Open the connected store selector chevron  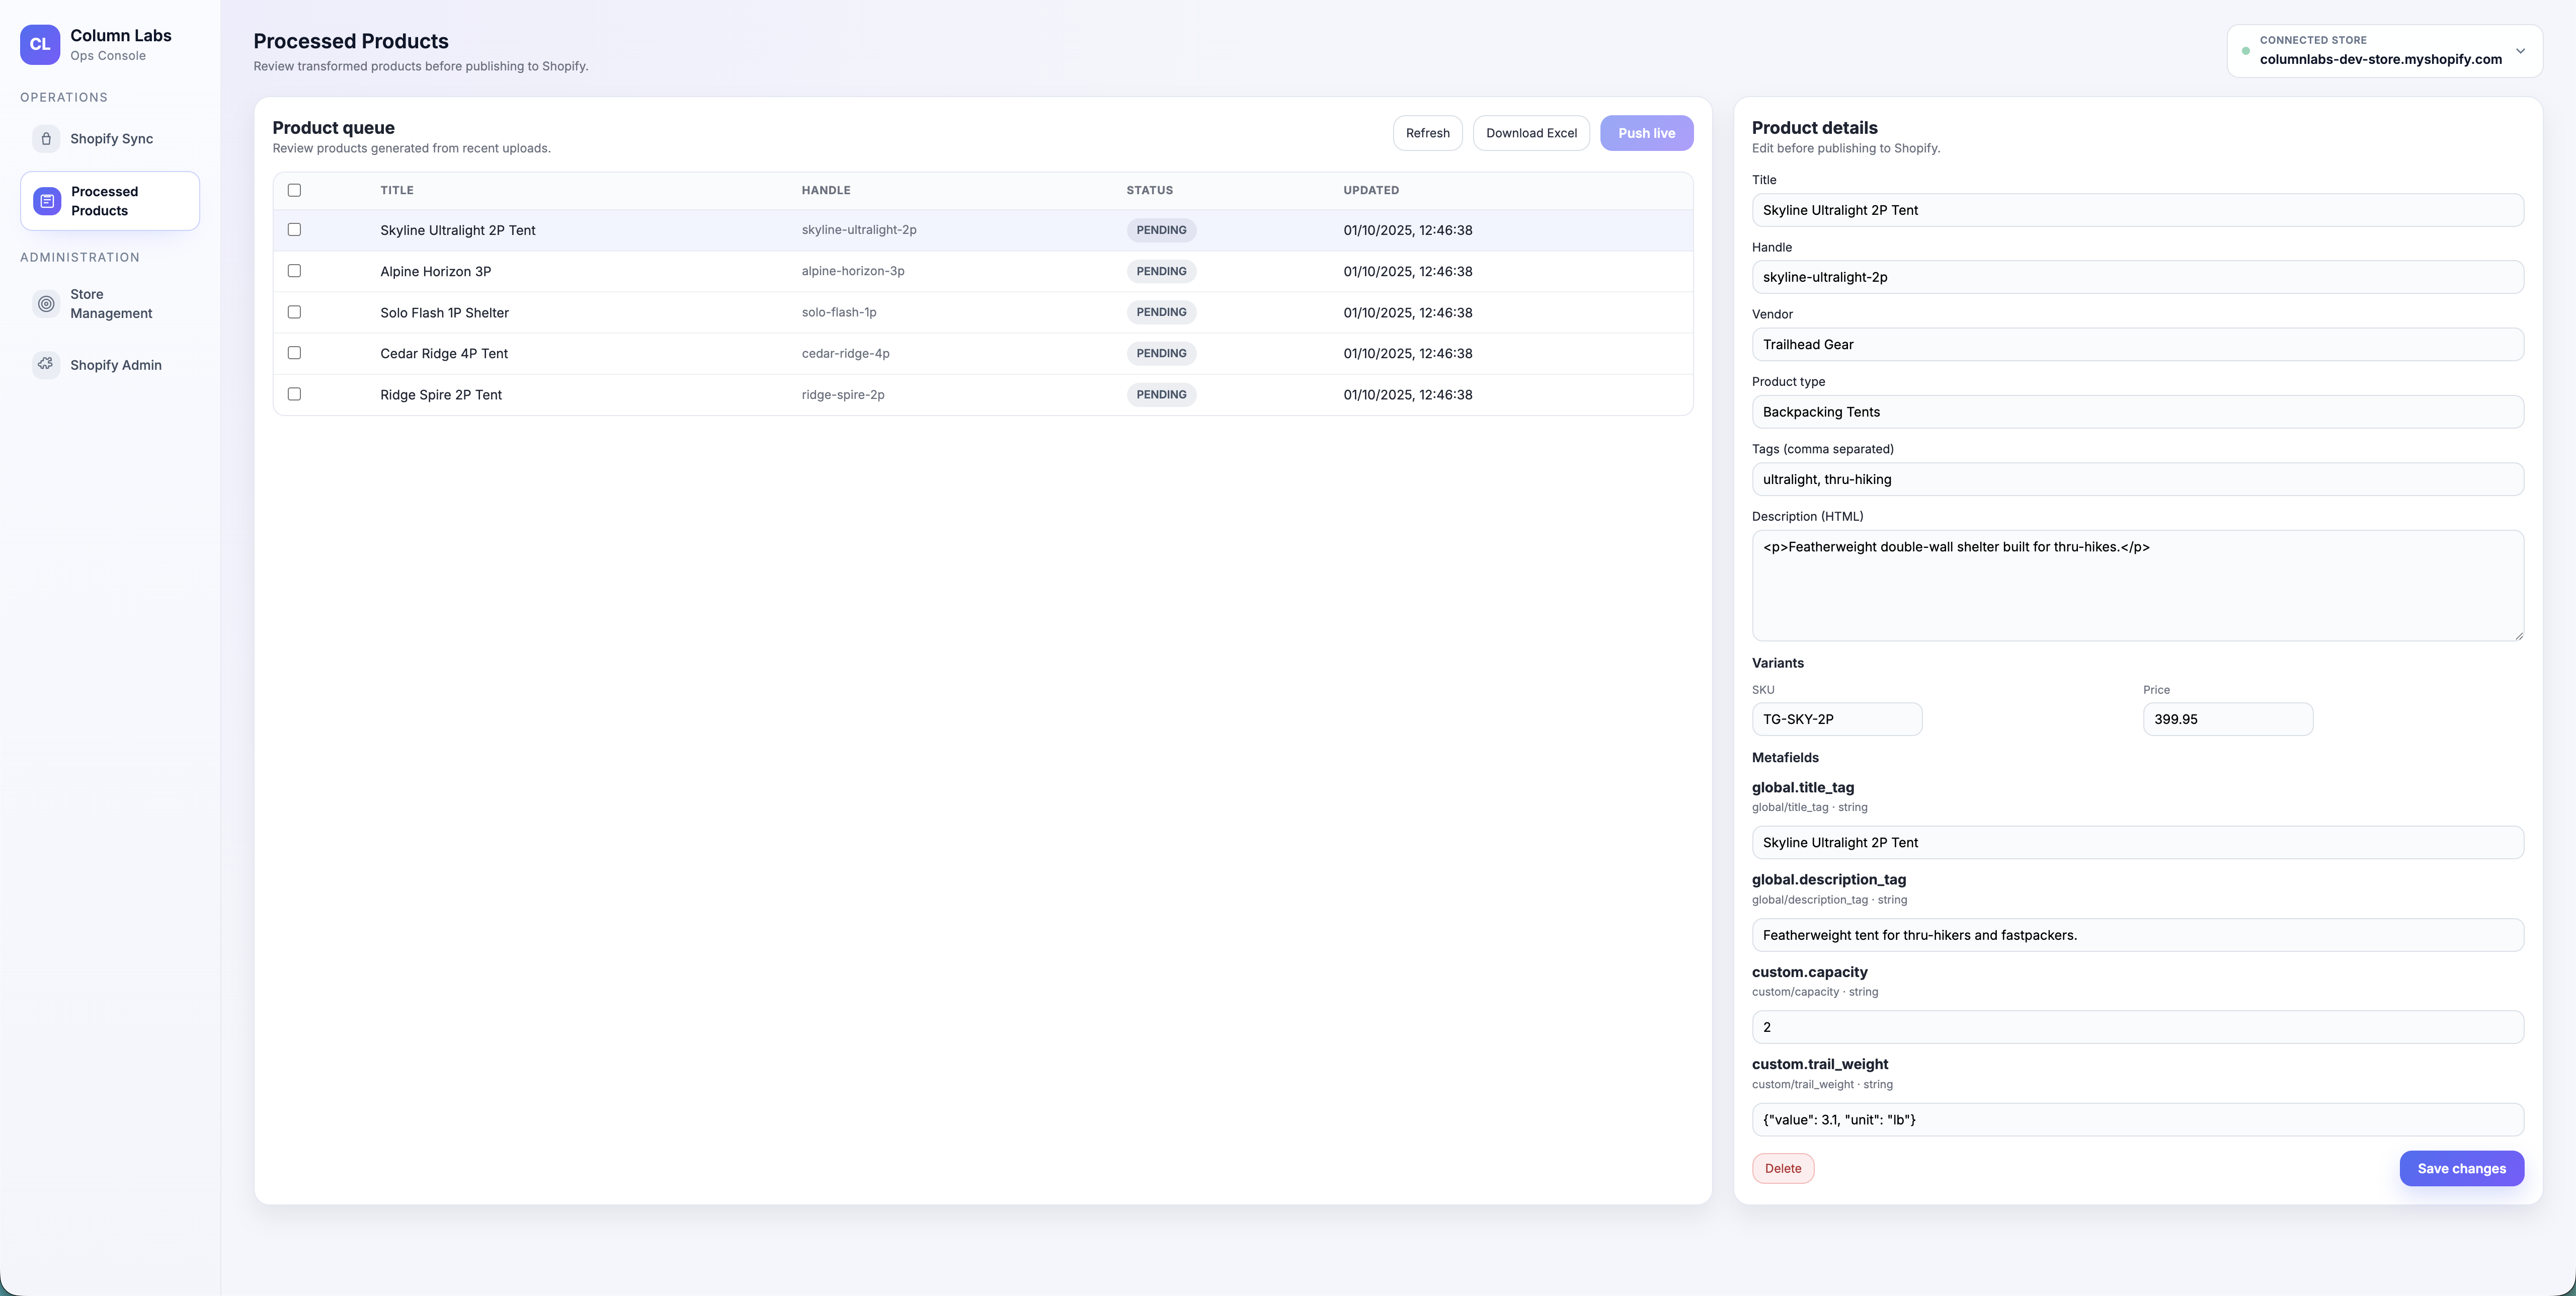2521,51
